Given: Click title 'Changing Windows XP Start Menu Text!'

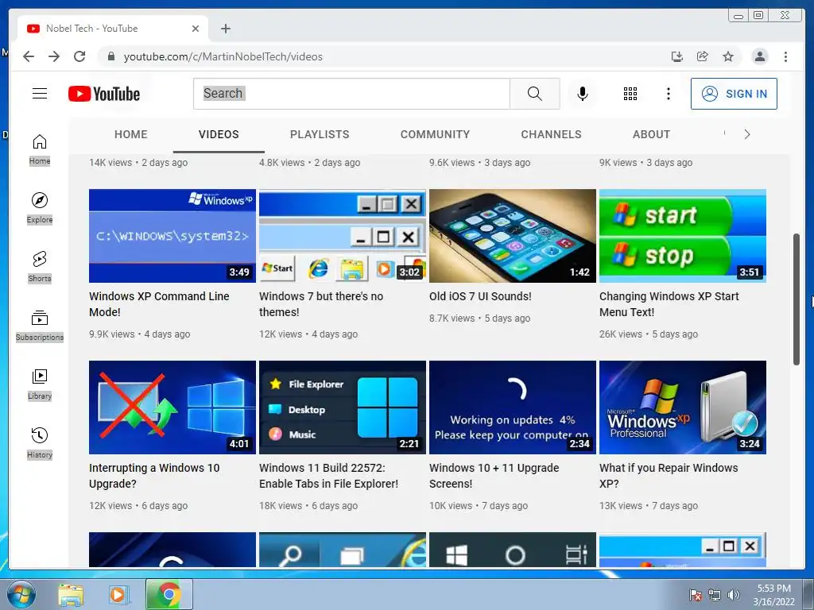Looking at the screenshot, I should tap(669, 304).
